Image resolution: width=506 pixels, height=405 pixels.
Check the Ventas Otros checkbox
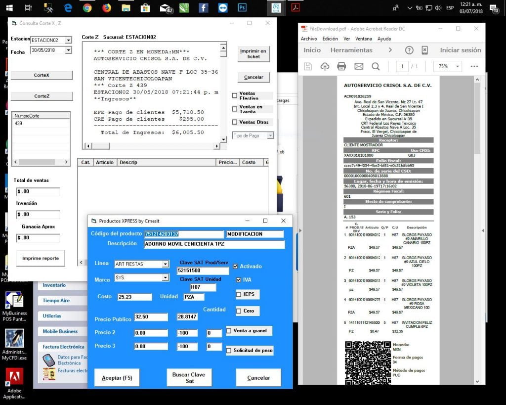click(x=235, y=122)
